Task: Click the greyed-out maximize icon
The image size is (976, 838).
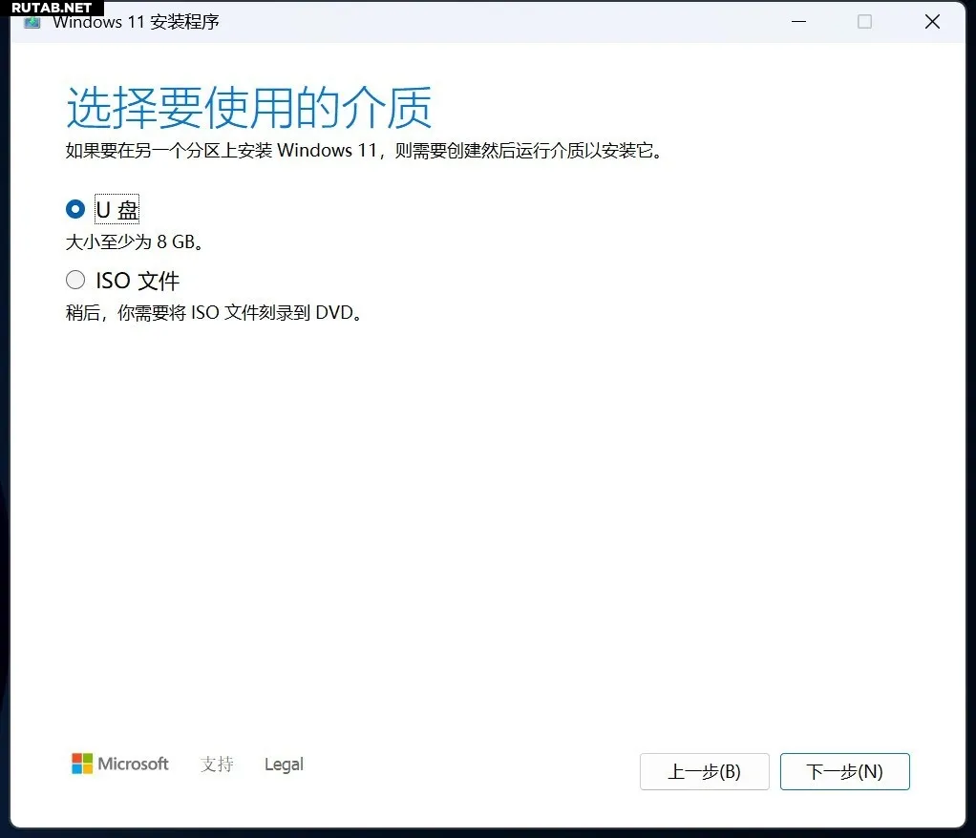Action: 864,22
